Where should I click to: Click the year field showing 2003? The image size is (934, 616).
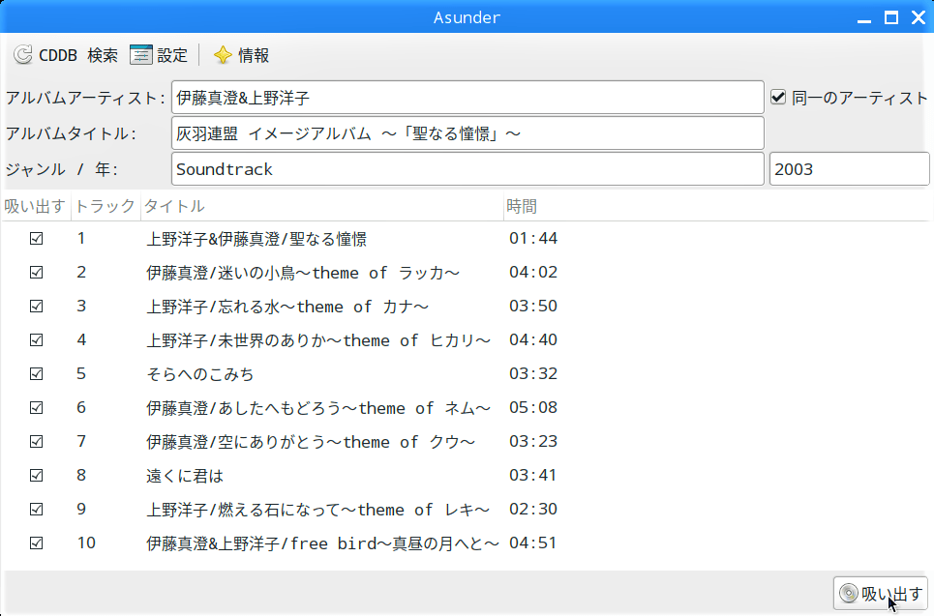click(x=850, y=168)
